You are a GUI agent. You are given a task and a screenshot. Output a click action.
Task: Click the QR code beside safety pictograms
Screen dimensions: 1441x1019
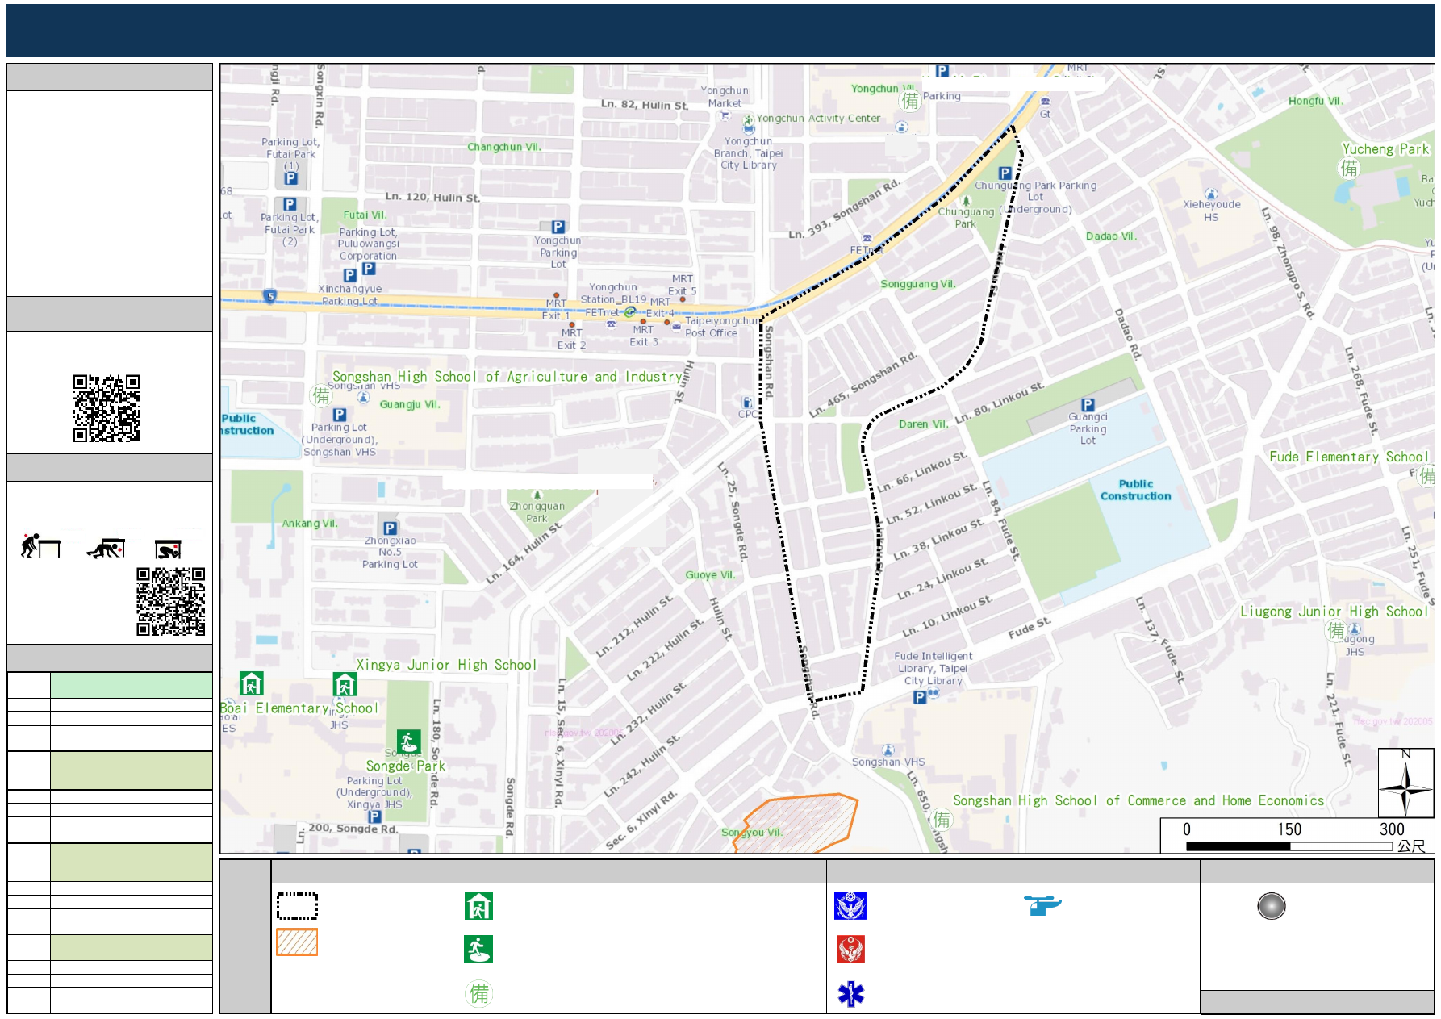(x=171, y=601)
